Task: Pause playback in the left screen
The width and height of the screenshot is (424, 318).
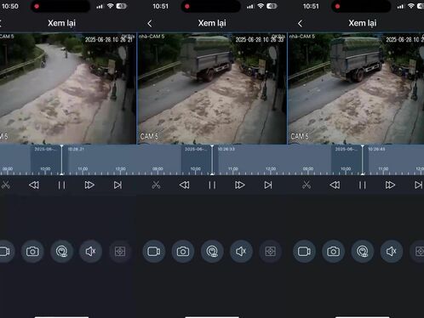Action: point(61,185)
